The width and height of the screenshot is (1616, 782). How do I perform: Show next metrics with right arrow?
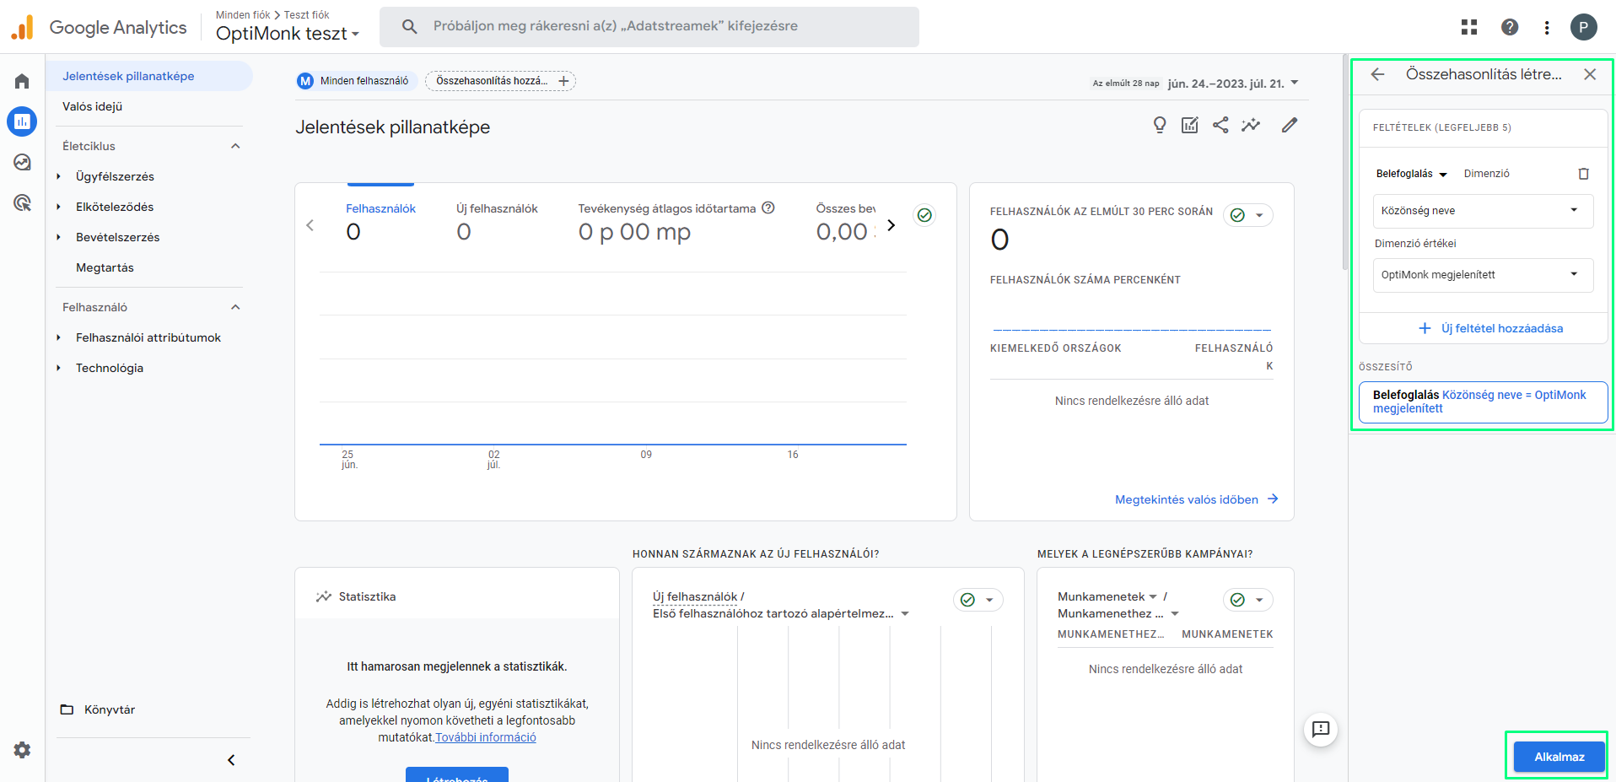point(891,225)
